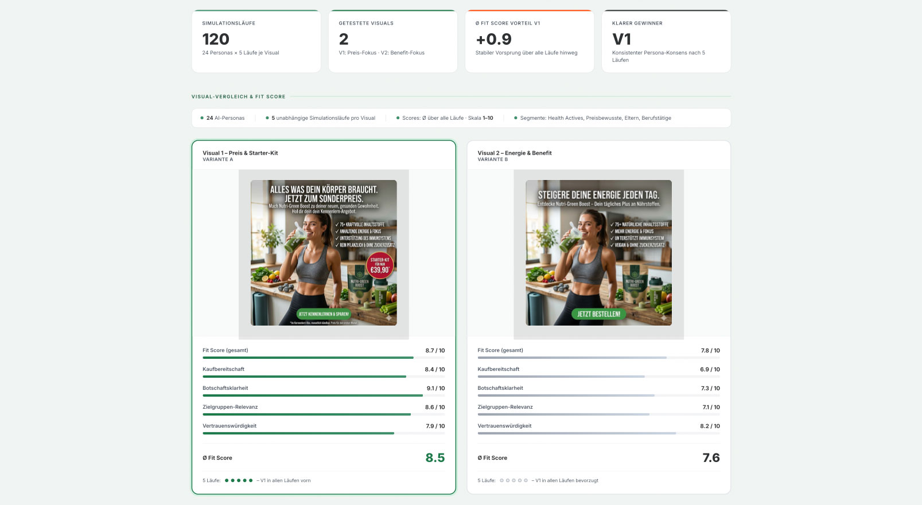Image resolution: width=922 pixels, height=505 pixels.
Task: Click the green "8.5" average Fit Score
Action: click(435, 457)
